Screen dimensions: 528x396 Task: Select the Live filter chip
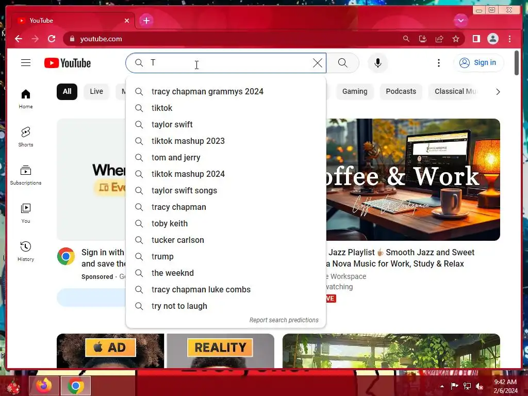click(96, 92)
